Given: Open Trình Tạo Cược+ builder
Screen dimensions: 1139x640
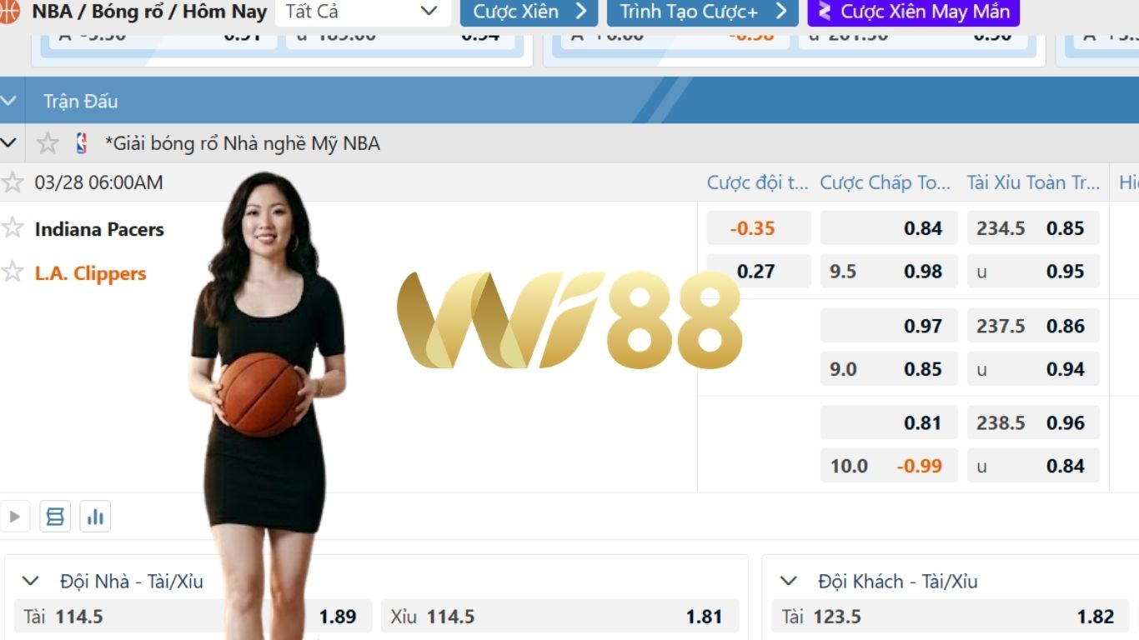Looking at the screenshot, I should coord(703,12).
